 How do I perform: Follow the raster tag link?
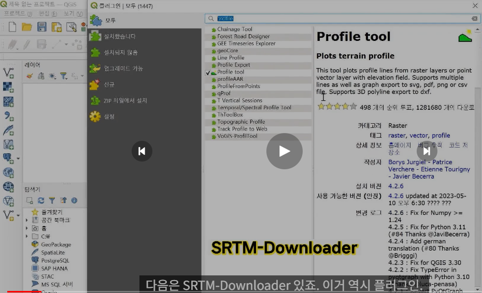click(397, 136)
